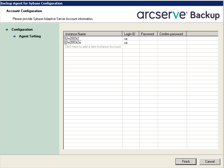This screenshot has height=168, width=224.
Task: Click Login ID 'sa' for 02w2003r2a row
Action: click(x=131, y=43)
